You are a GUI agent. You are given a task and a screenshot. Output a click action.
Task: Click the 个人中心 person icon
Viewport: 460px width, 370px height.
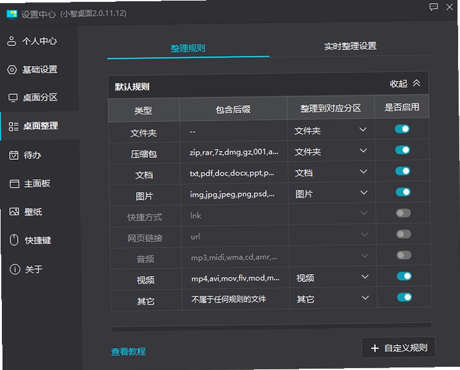(x=12, y=41)
